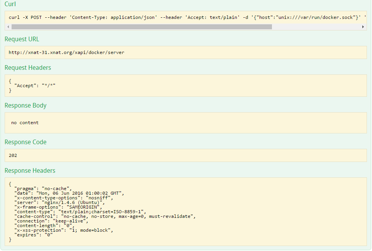
Task: Click the Response Code heading
Action: (25, 142)
